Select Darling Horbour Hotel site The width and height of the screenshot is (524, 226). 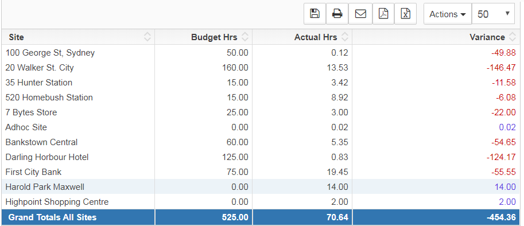point(47,157)
